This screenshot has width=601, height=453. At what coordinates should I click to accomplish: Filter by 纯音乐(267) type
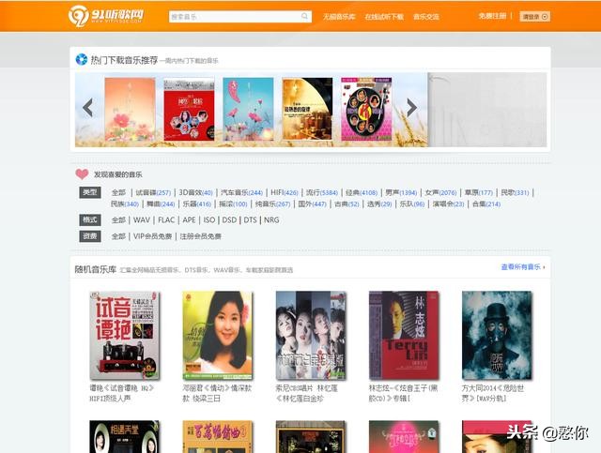273,204
